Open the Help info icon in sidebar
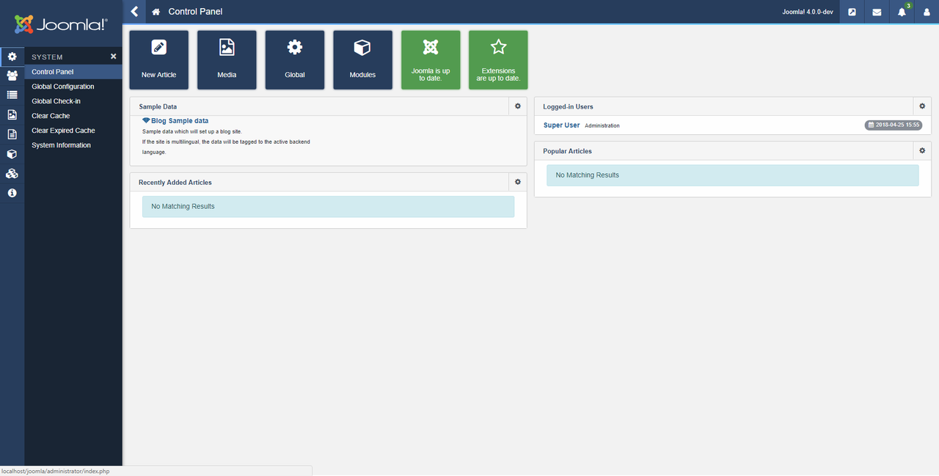 coord(12,193)
